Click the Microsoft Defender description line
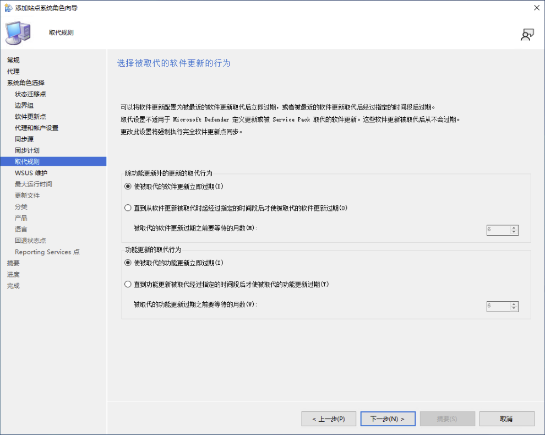The height and width of the screenshot is (435, 545). tap(290, 119)
